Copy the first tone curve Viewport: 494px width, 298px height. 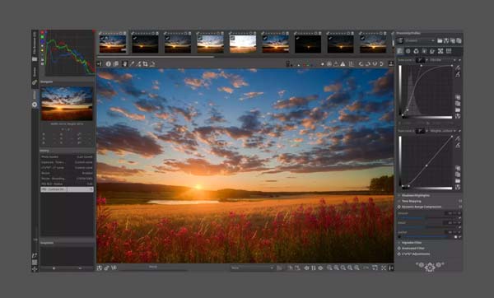pyautogui.click(x=458, y=97)
